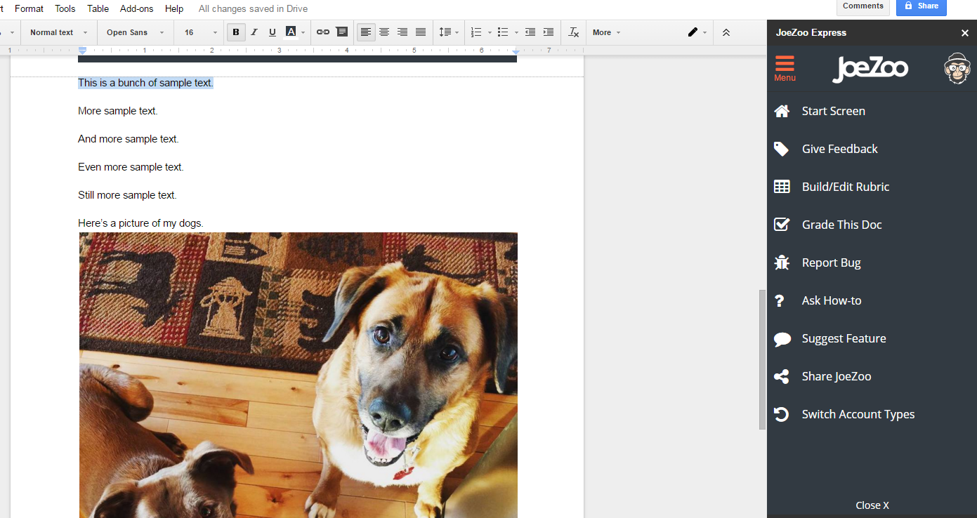The image size is (977, 518).
Task: Left-align the paragraph
Action: (366, 32)
